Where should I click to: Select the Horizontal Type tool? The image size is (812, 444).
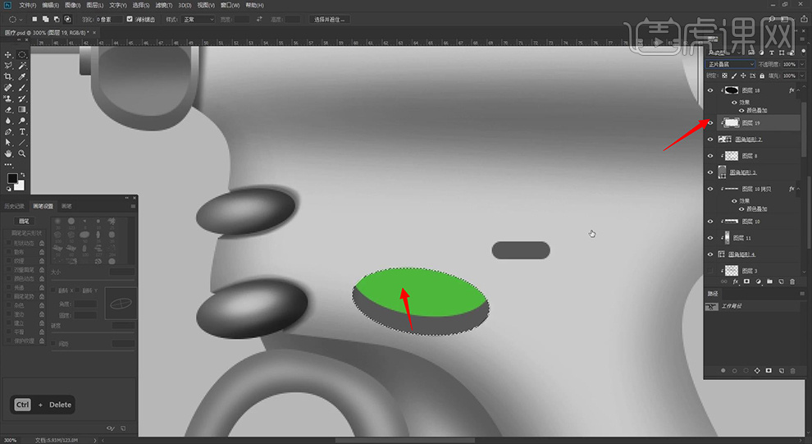(22, 131)
